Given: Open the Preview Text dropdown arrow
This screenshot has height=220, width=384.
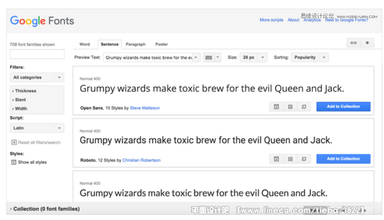Looking at the screenshot, I should point(196,58).
